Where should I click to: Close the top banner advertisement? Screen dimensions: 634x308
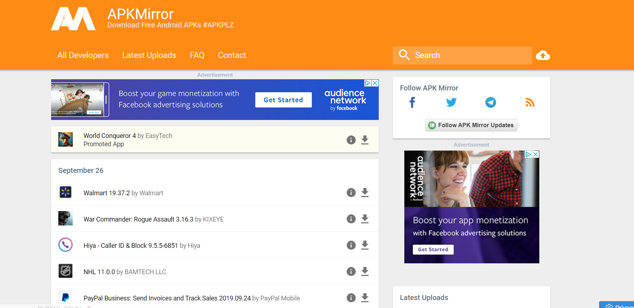click(375, 83)
